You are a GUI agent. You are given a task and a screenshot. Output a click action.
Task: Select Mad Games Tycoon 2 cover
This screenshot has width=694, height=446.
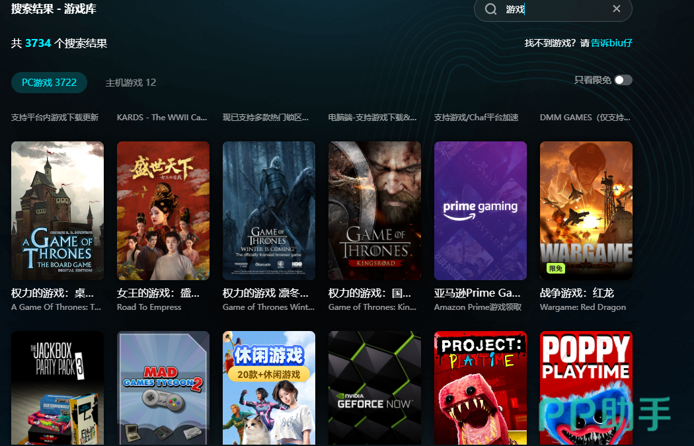(163, 388)
